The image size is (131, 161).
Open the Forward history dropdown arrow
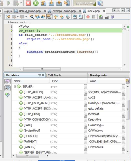[26, 17]
